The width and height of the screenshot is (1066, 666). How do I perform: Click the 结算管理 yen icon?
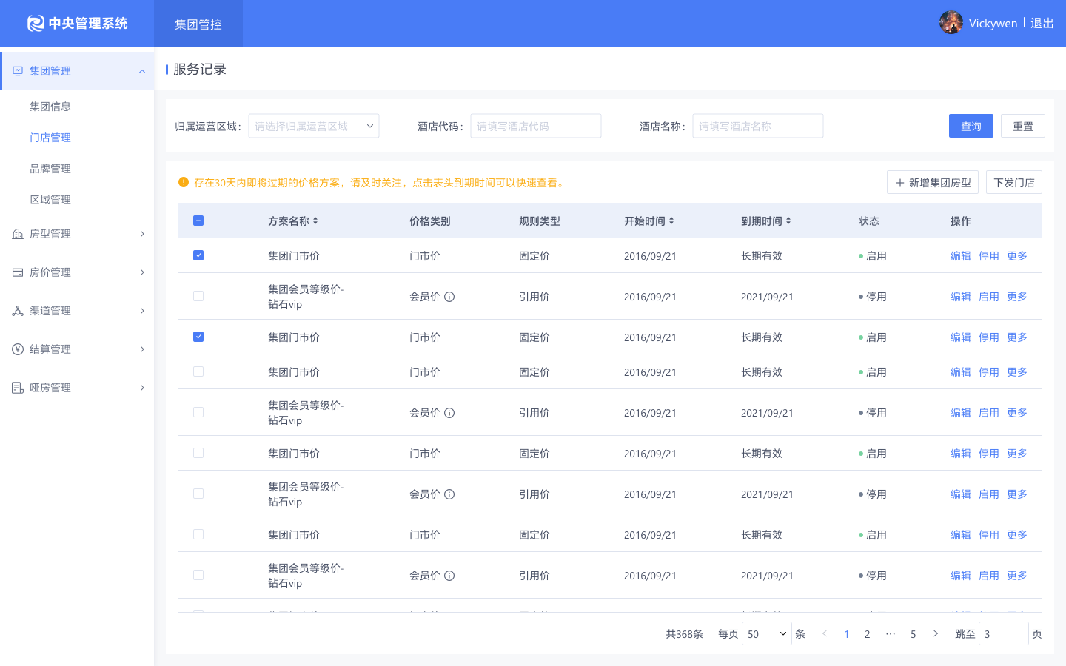click(18, 349)
